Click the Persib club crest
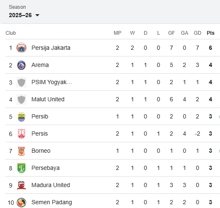Viewport: 220px width, 208px height. [x=21, y=117]
